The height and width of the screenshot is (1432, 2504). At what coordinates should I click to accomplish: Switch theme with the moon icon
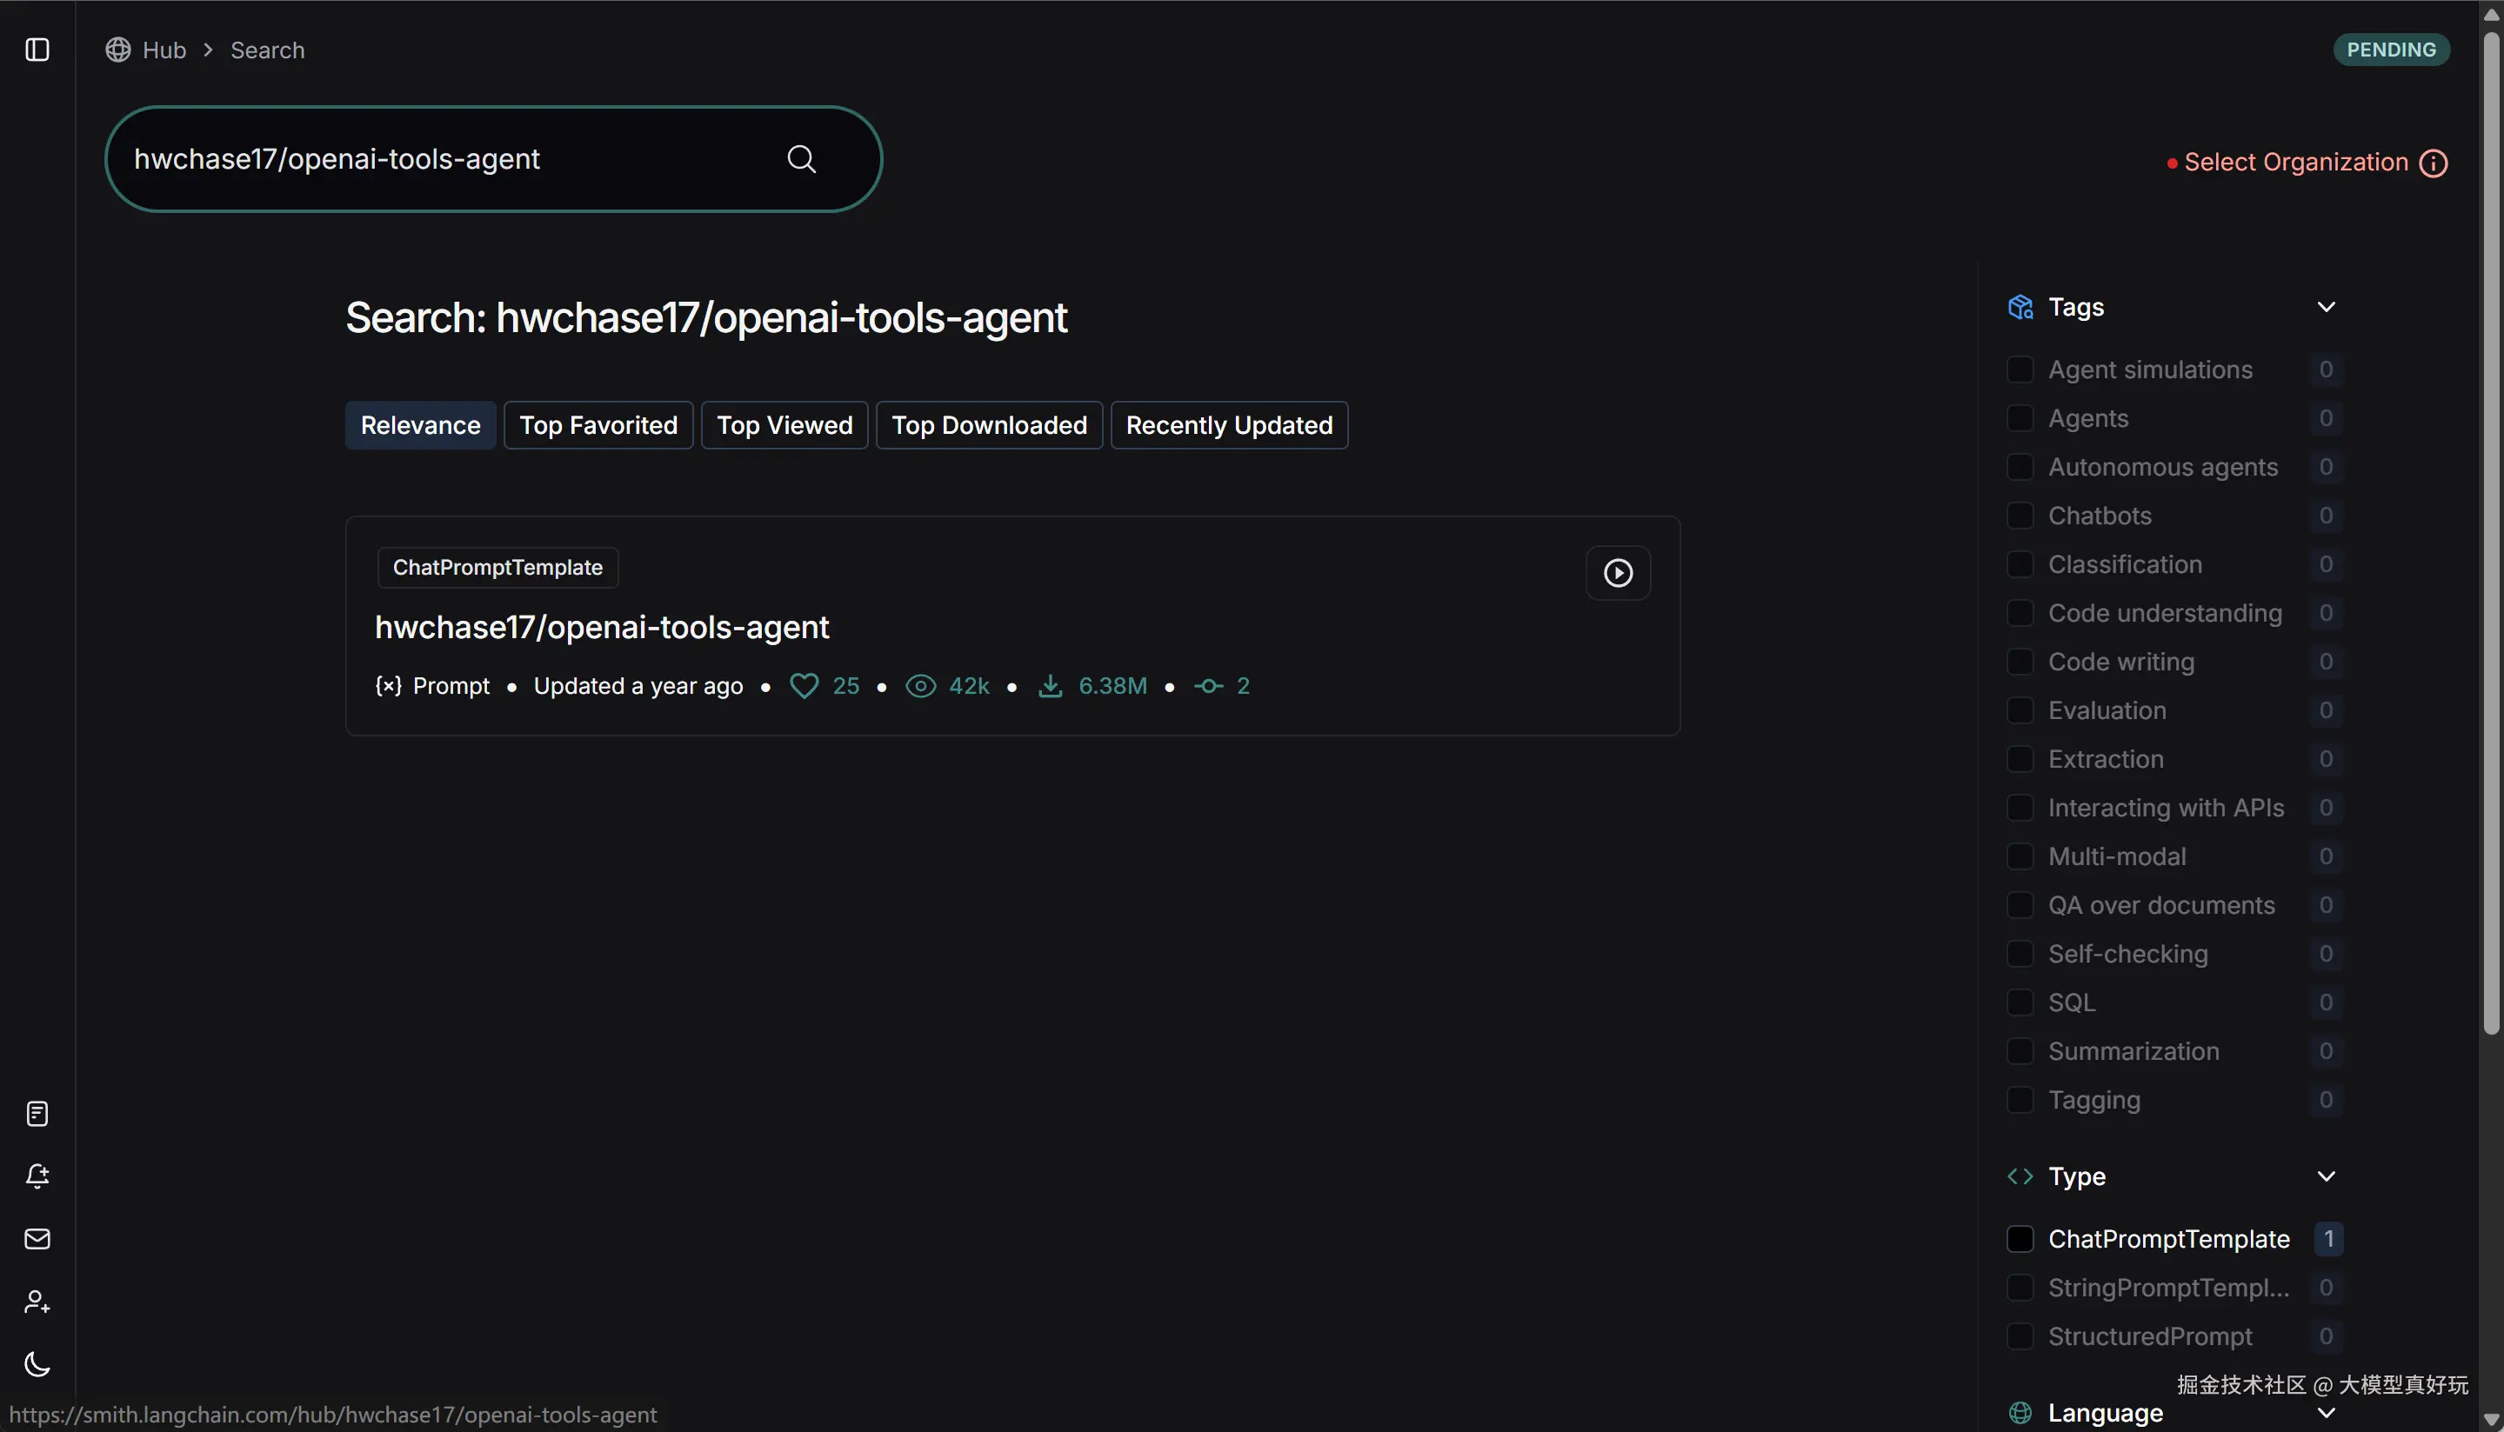coord(37,1364)
